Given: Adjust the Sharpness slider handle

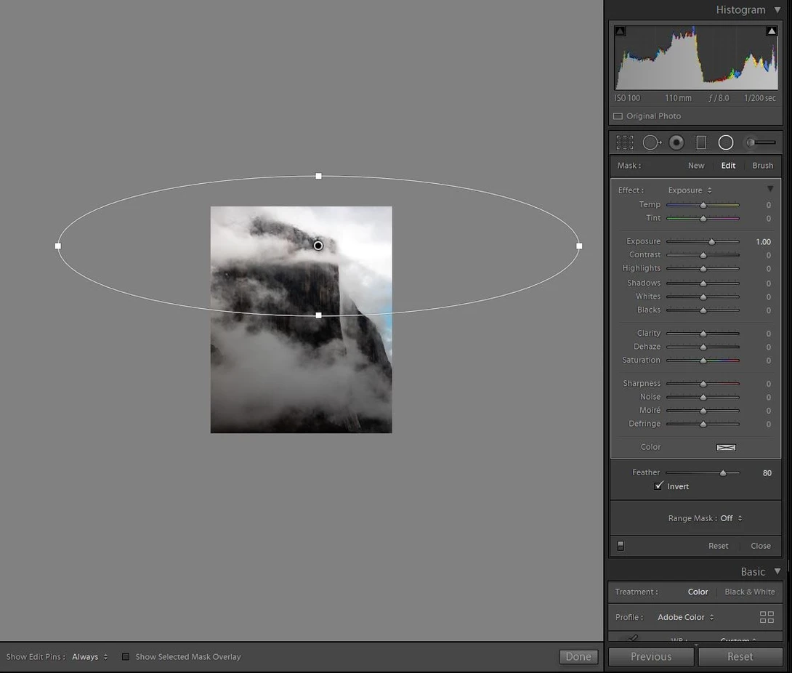Looking at the screenshot, I should pos(703,384).
